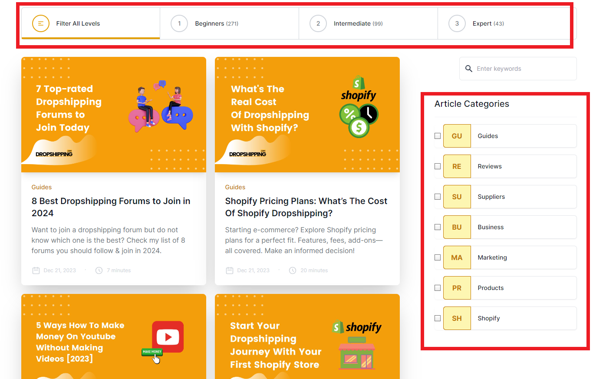Screen dimensions: 606x379
Task: Click the Marketing category label
Action: pos(492,257)
